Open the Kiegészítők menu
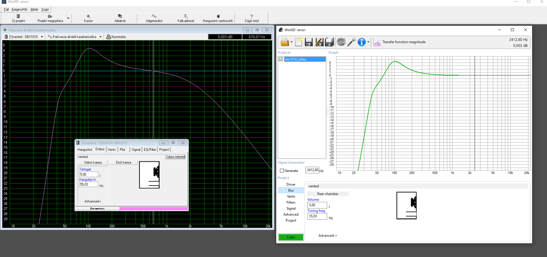 click(x=19, y=9)
